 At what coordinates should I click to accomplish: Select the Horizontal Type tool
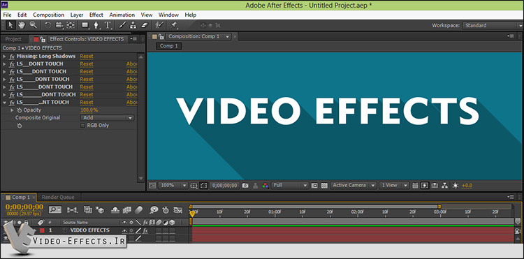[x=108, y=25]
